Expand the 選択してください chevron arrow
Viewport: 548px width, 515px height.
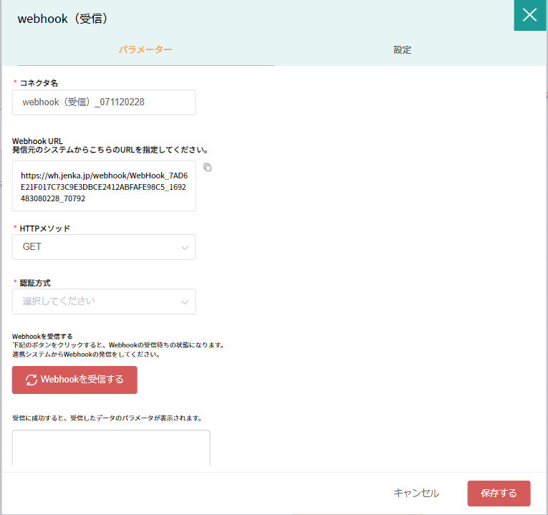185,302
